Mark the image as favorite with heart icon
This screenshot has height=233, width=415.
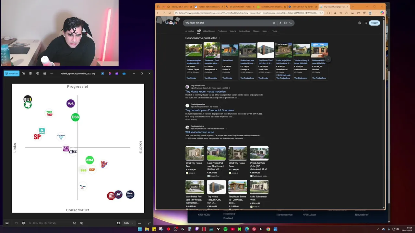pyautogui.click(x=17, y=223)
